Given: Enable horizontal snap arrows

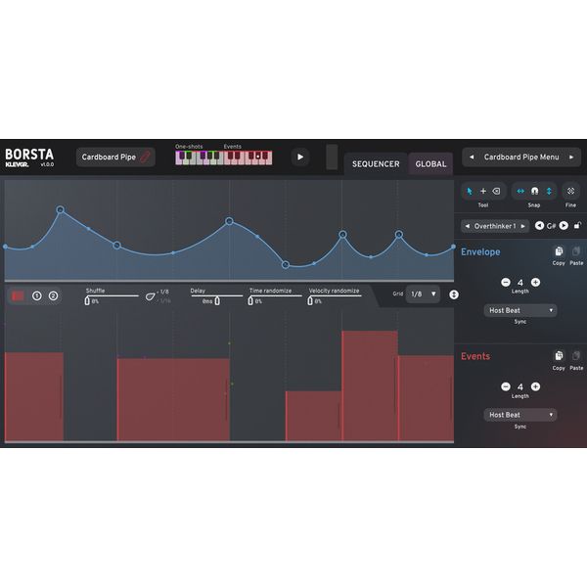Looking at the screenshot, I should 520,191.
